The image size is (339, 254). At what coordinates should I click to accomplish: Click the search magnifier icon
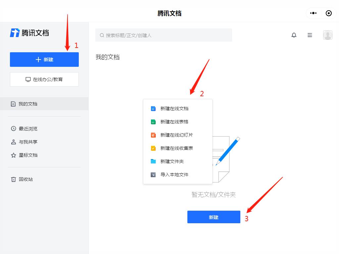point(102,35)
